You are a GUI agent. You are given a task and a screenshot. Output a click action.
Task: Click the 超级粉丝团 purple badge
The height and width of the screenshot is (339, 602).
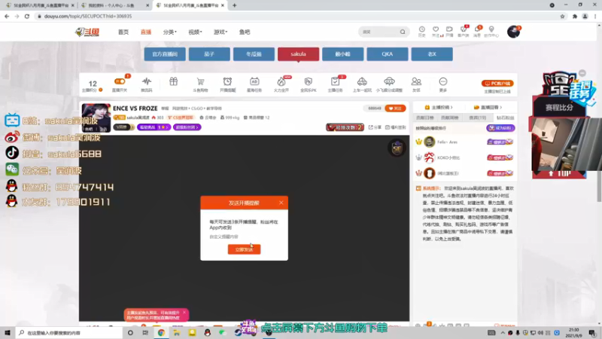187,127
